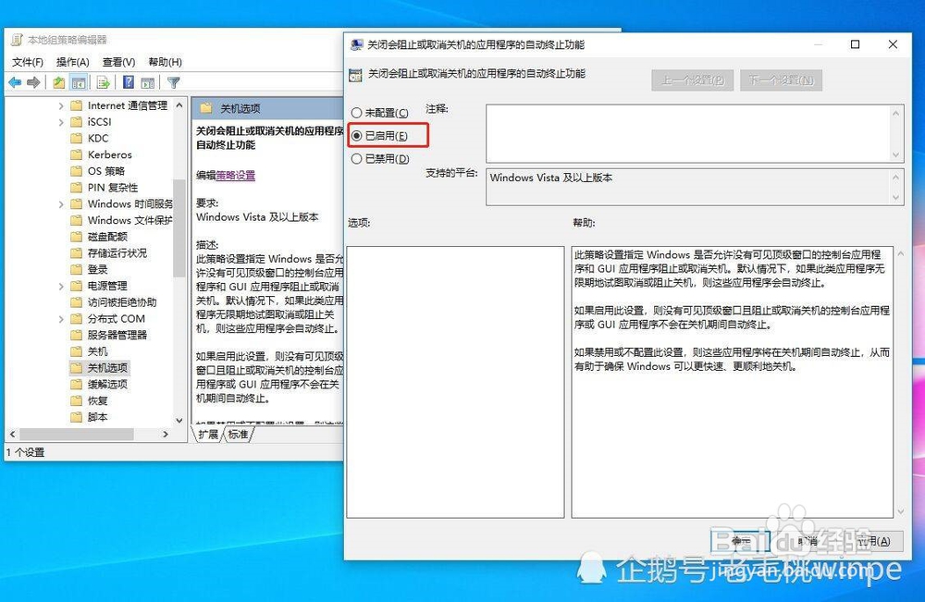Expand the Internet 通信管理 tree node
This screenshot has width=925, height=602.
point(61,106)
